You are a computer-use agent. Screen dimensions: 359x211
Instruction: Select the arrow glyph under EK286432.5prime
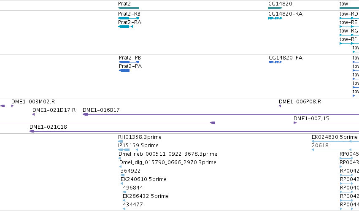(x=124, y=200)
